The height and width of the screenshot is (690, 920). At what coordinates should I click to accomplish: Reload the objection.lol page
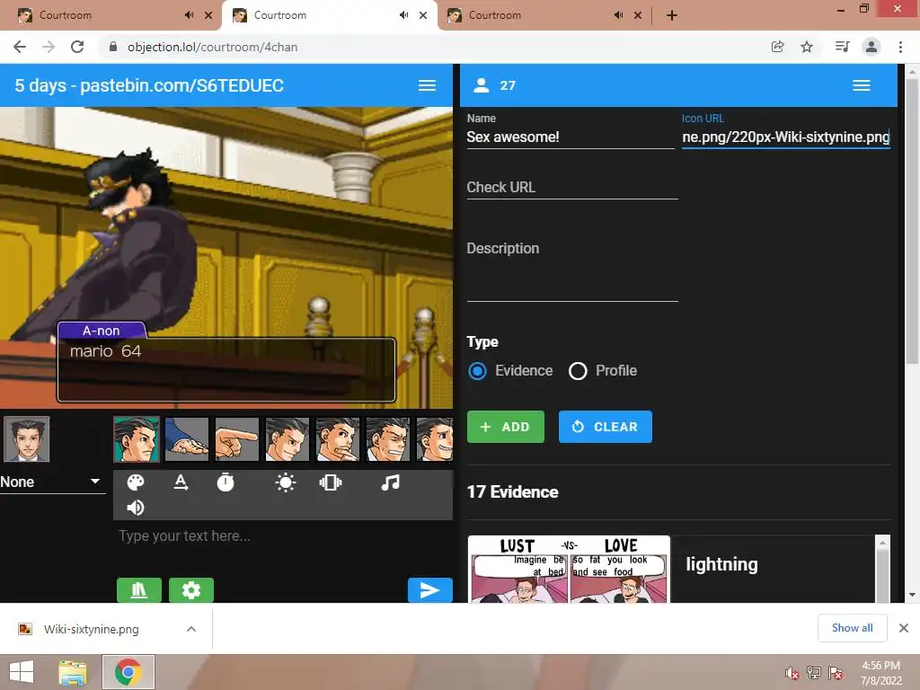(x=77, y=47)
